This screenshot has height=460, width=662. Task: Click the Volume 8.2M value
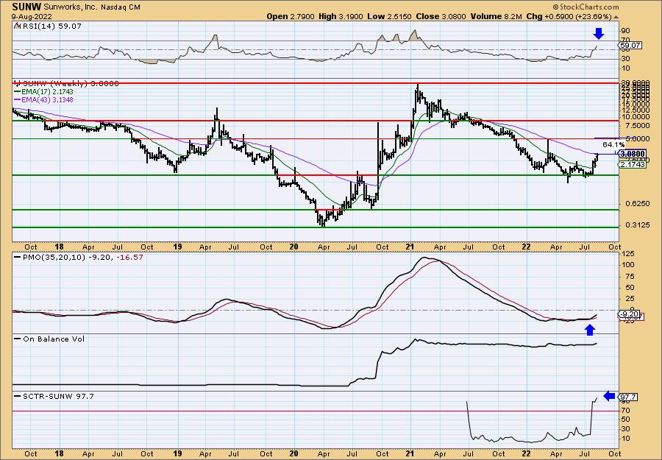[x=497, y=16]
